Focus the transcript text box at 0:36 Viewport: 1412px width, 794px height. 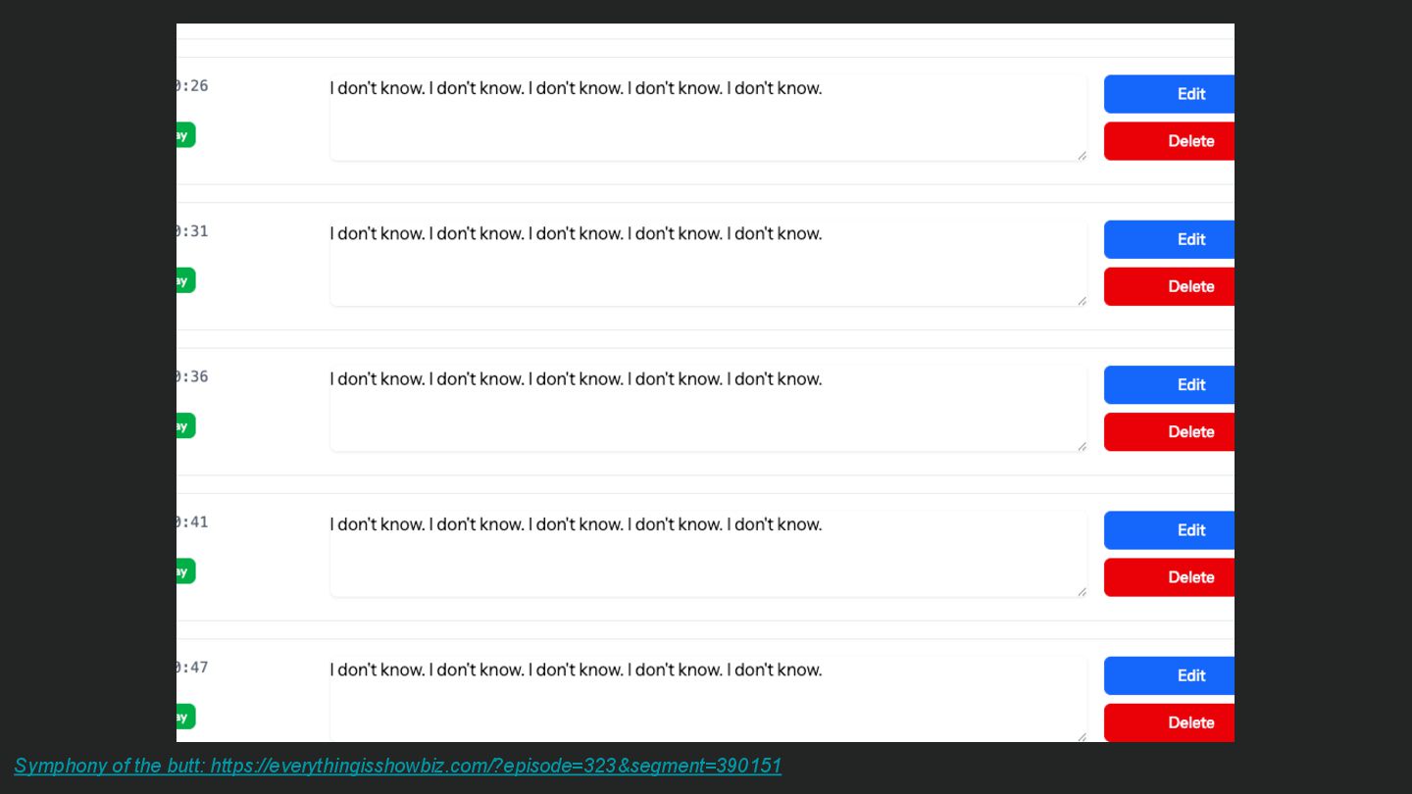tap(708, 408)
